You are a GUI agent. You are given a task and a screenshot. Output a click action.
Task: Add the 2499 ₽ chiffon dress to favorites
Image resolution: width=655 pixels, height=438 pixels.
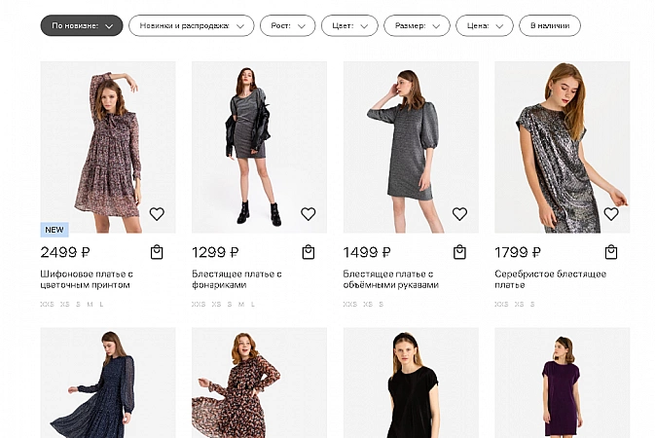pyautogui.click(x=157, y=214)
